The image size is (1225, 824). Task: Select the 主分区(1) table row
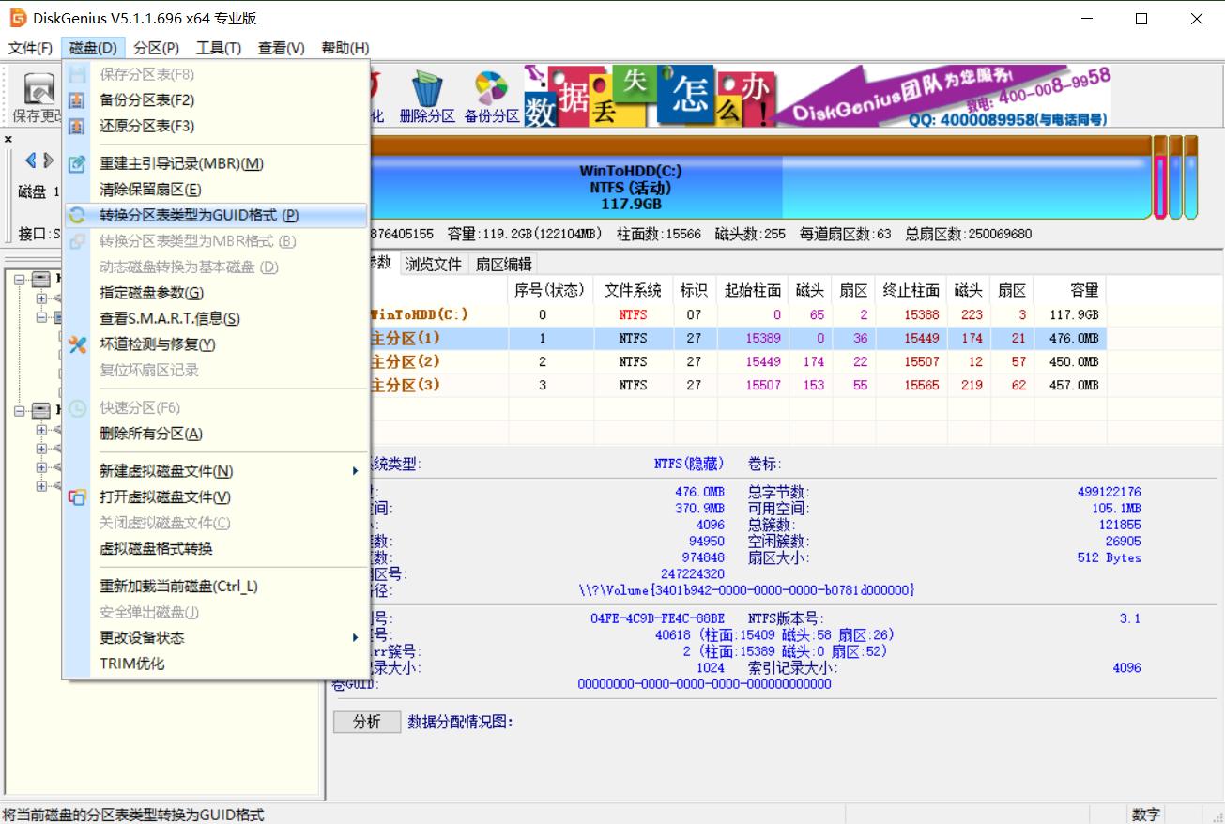737,338
